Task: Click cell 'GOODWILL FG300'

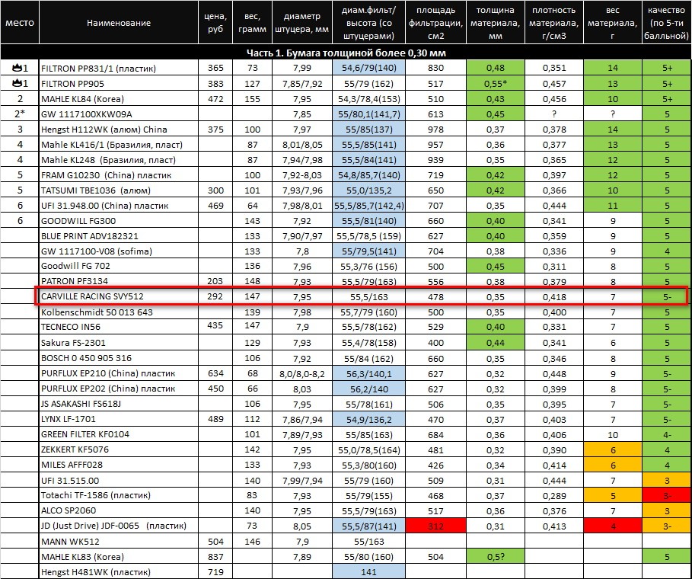Action: pos(119,221)
